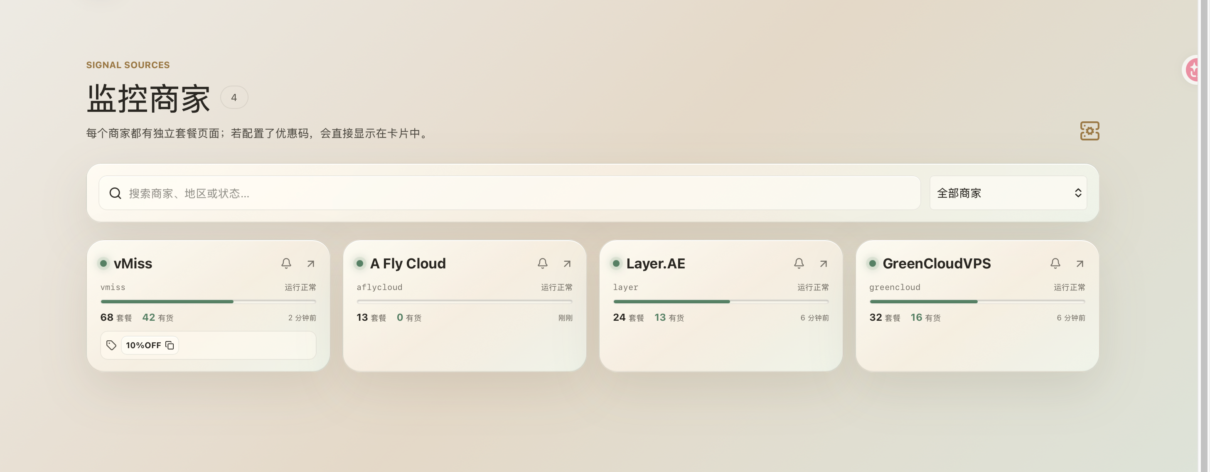
Task: Click the 24 套餐 count on Layer.AE
Action: tap(629, 317)
